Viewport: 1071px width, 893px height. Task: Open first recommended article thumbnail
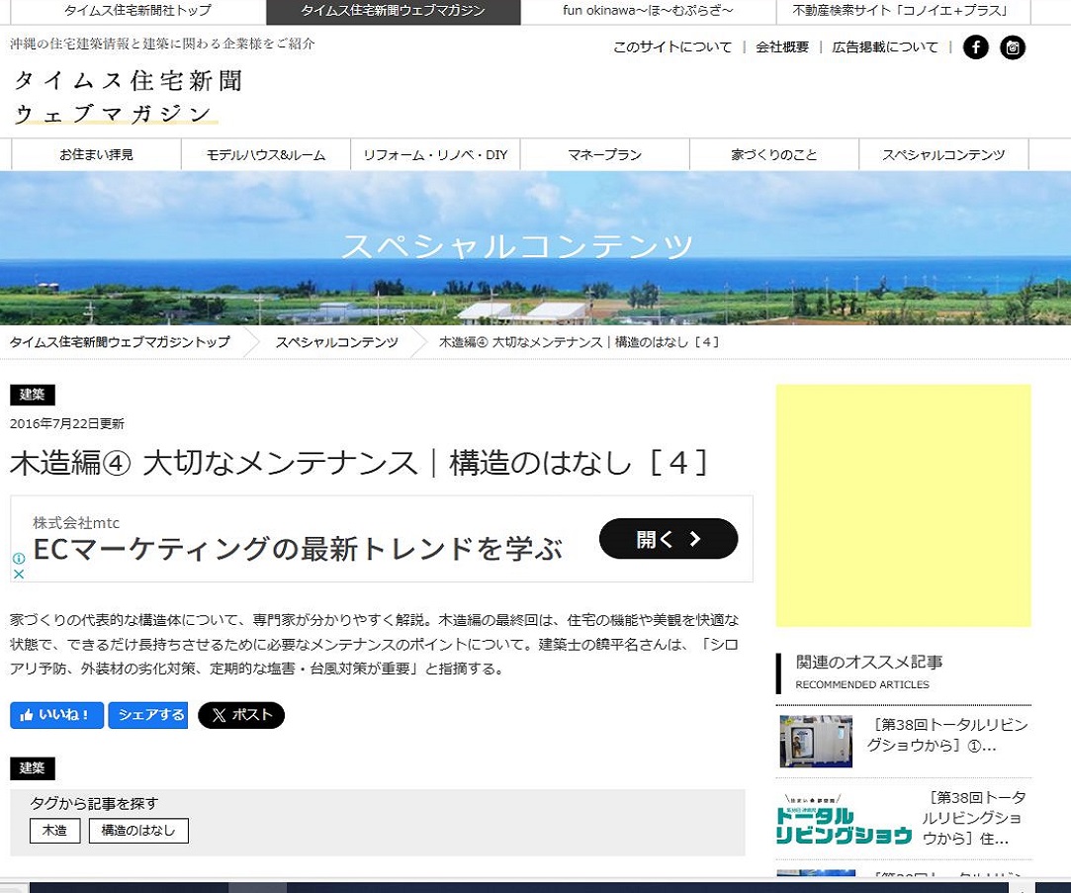[816, 742]
